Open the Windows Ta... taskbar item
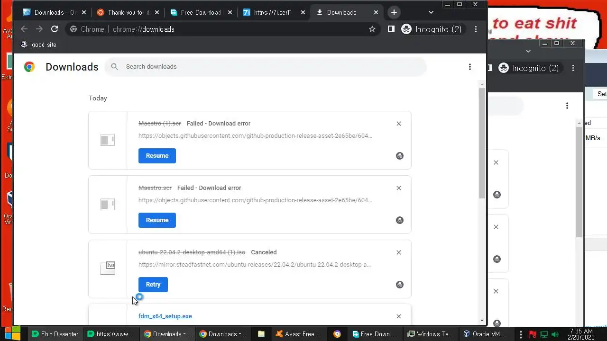 431,334
